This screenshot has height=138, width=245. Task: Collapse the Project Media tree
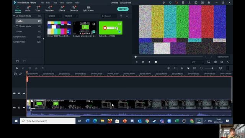14,16
